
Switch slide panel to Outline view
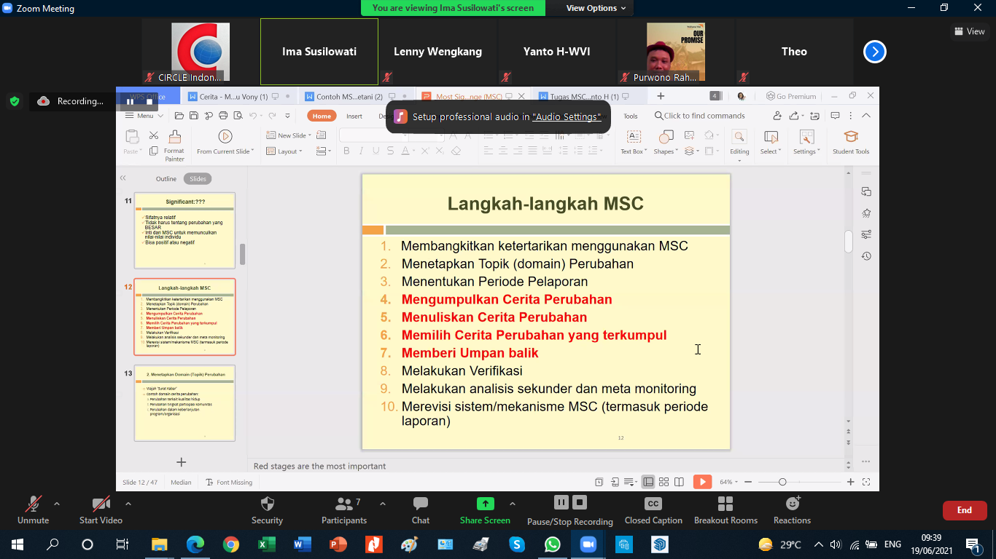click(166, 179)
